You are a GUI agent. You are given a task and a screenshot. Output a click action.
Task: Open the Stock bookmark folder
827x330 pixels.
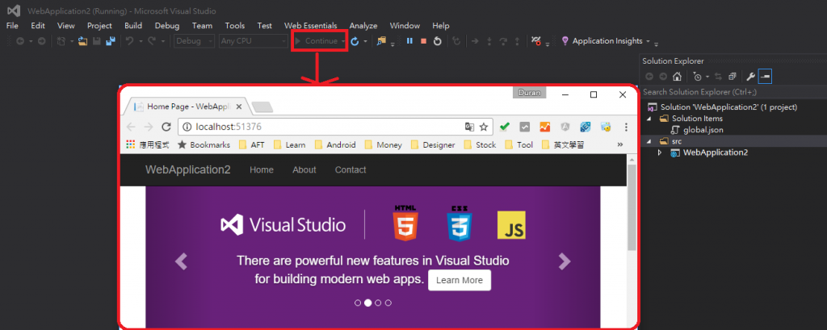point(480,144)
